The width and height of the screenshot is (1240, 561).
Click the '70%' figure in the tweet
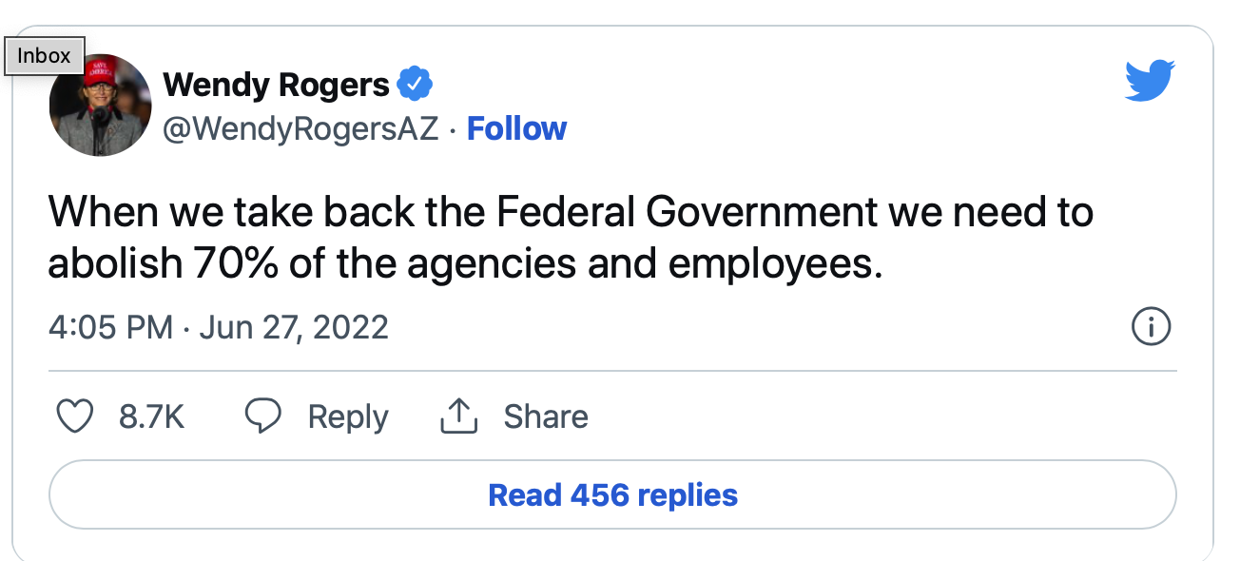pos(236,263)
